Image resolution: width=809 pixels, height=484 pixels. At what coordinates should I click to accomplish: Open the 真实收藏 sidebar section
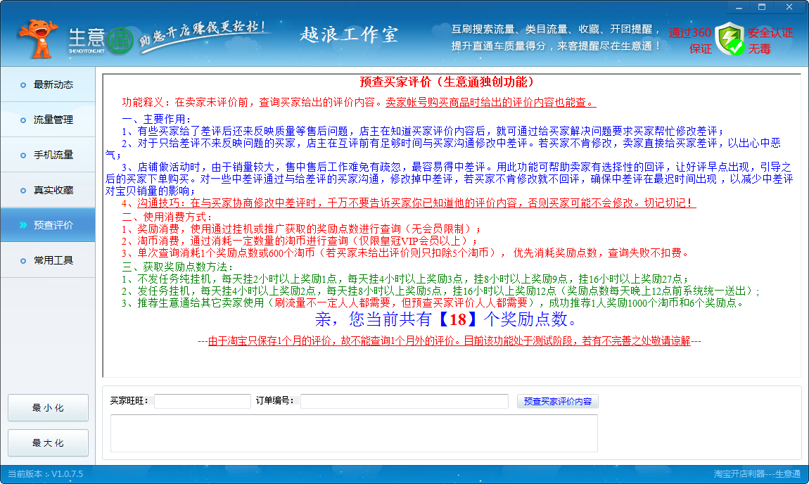[x=48, y=191]
